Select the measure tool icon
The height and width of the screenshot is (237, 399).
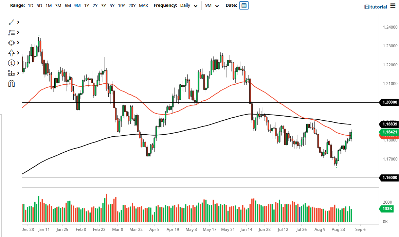pyautogui.click(x=12, y=73)
